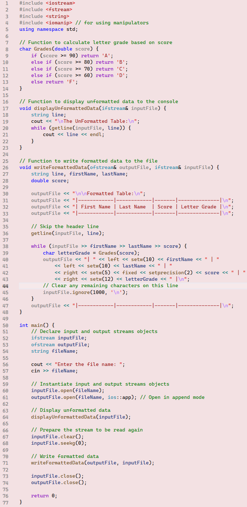Click comment 'Clear any remaining characters on this line'
Viewport: 247px width, 507px height.
(x=110, y=286)
